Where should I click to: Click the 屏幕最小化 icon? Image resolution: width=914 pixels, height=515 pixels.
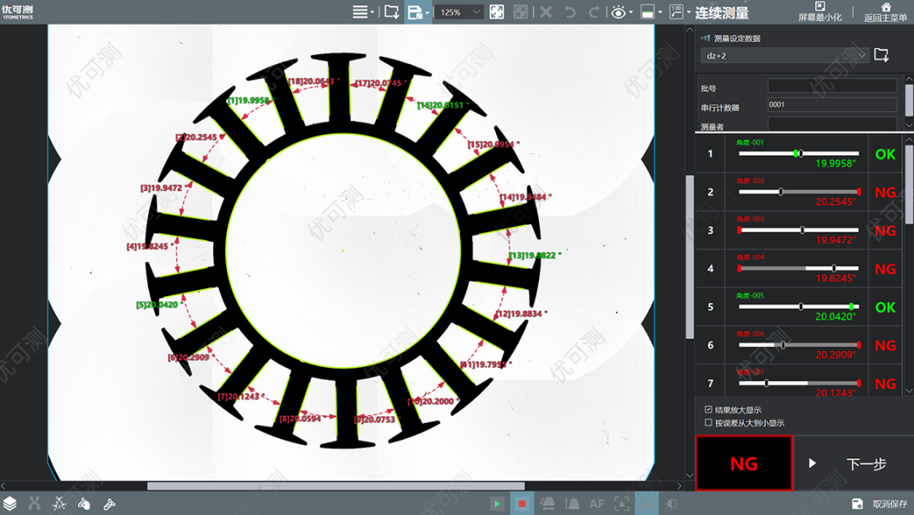(819, 12)
